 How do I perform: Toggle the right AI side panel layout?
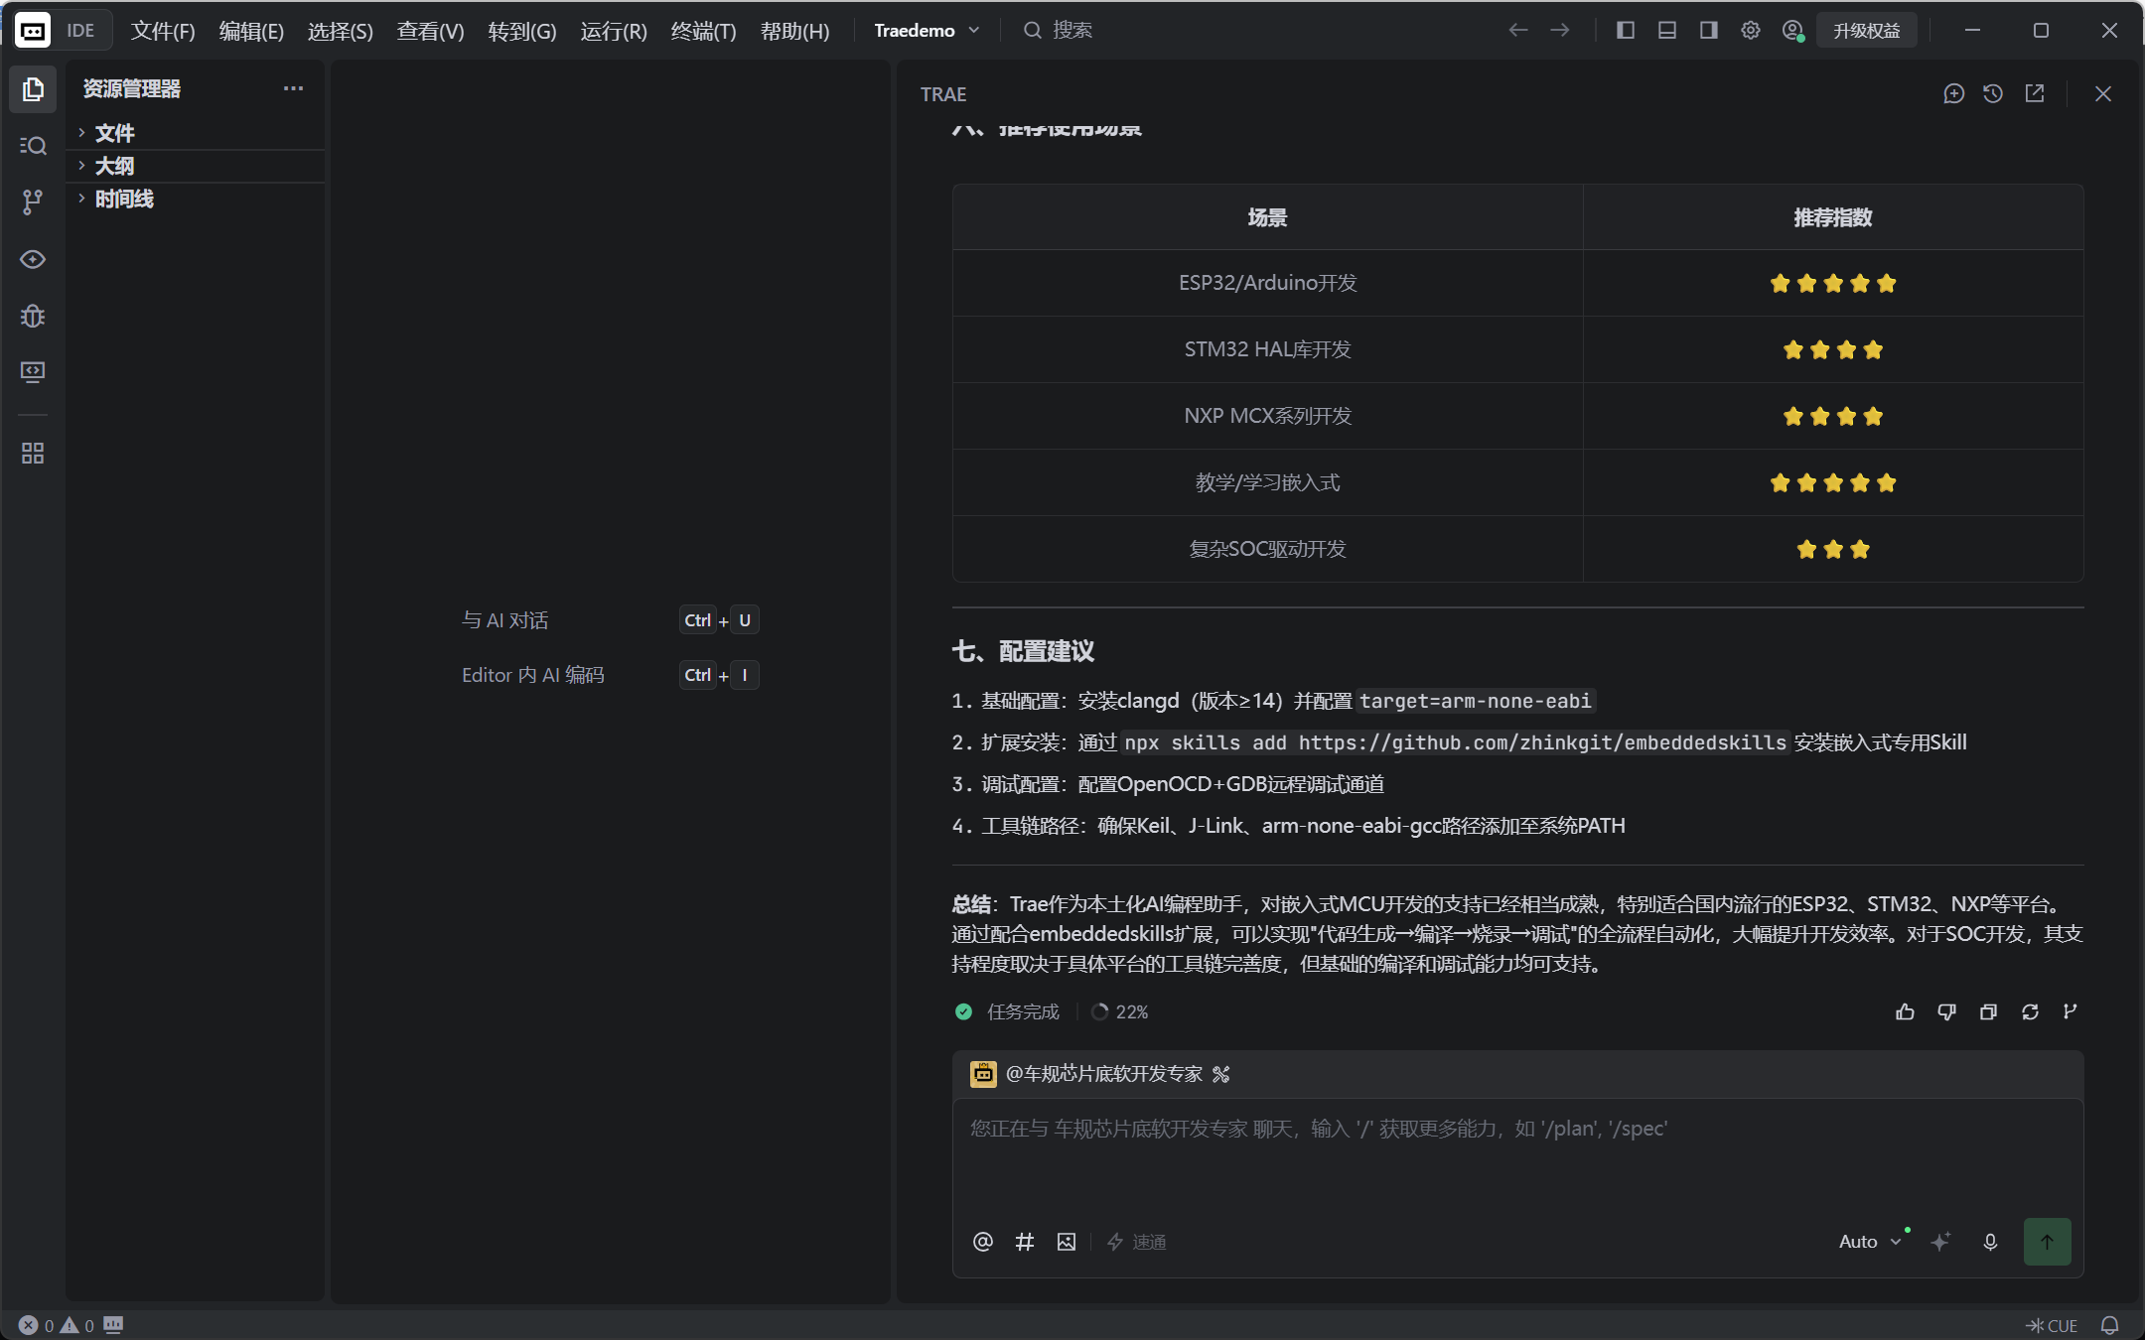click(x=1709, y=31)
